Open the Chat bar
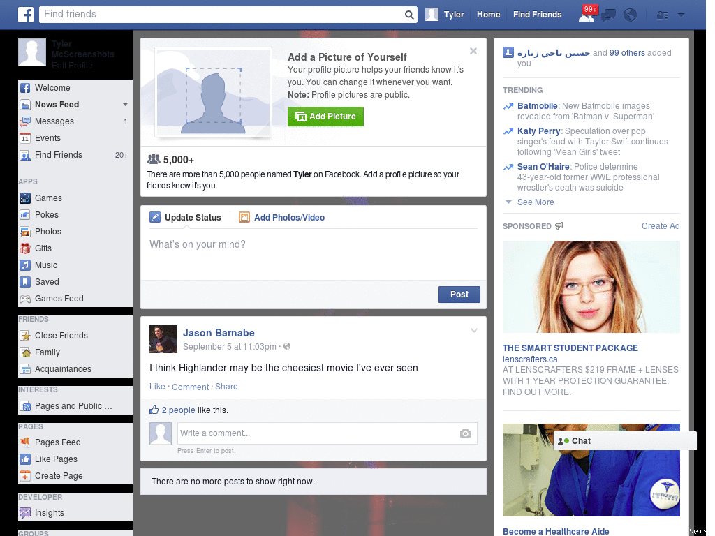715x536 pixels. click(625, 441)
